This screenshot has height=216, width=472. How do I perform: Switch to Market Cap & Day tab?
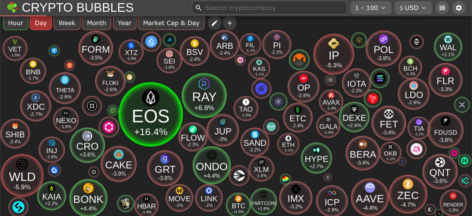171,23
